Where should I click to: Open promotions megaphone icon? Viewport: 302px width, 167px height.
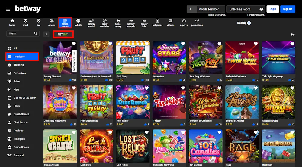click(197, 21)
